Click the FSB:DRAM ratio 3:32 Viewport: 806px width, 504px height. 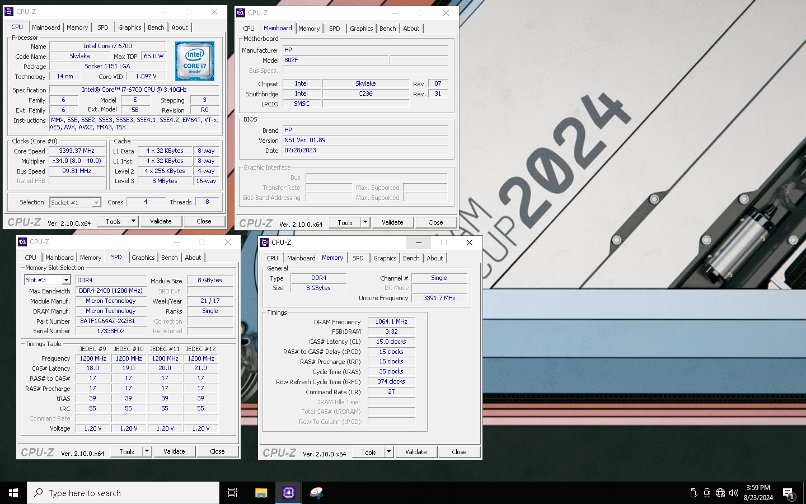[391, 332]
